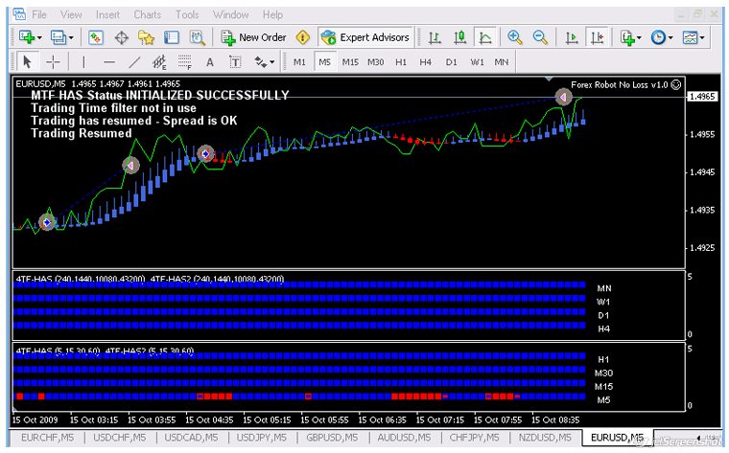Select the Vertical Line drawing tool
The height and width of the screenshot is (453, 729).
pos(83,61)
